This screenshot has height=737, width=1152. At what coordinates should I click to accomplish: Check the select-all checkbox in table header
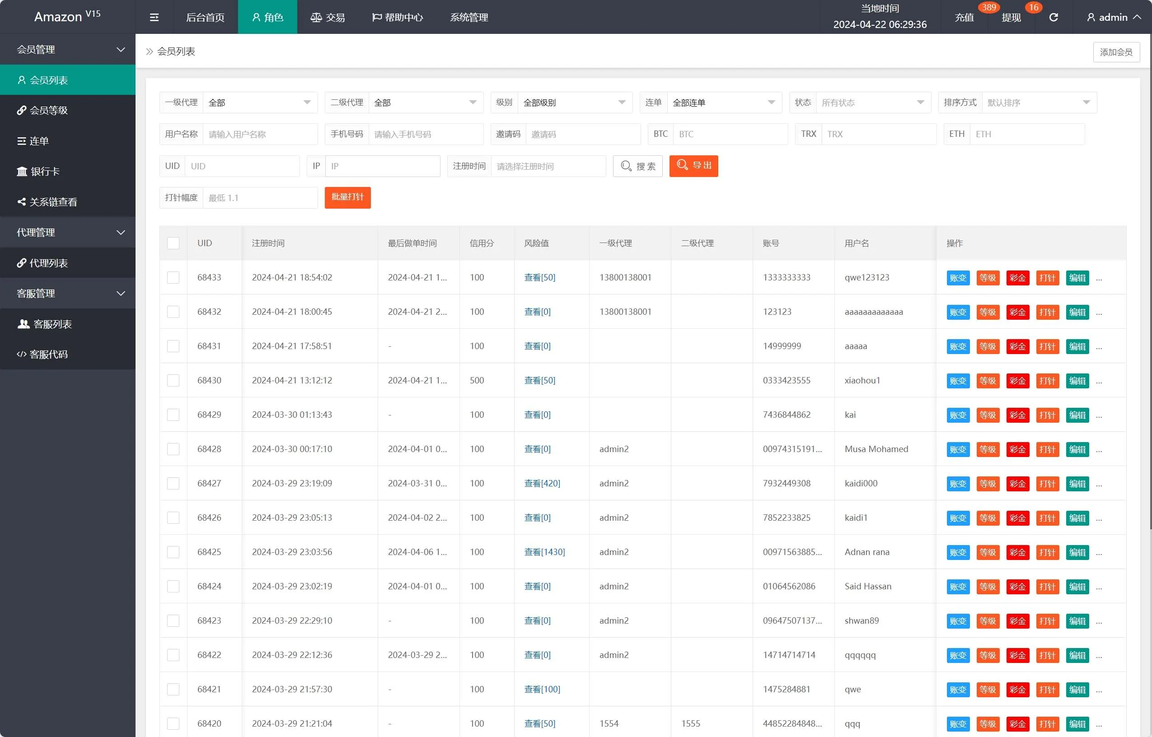tap(173, 243)
